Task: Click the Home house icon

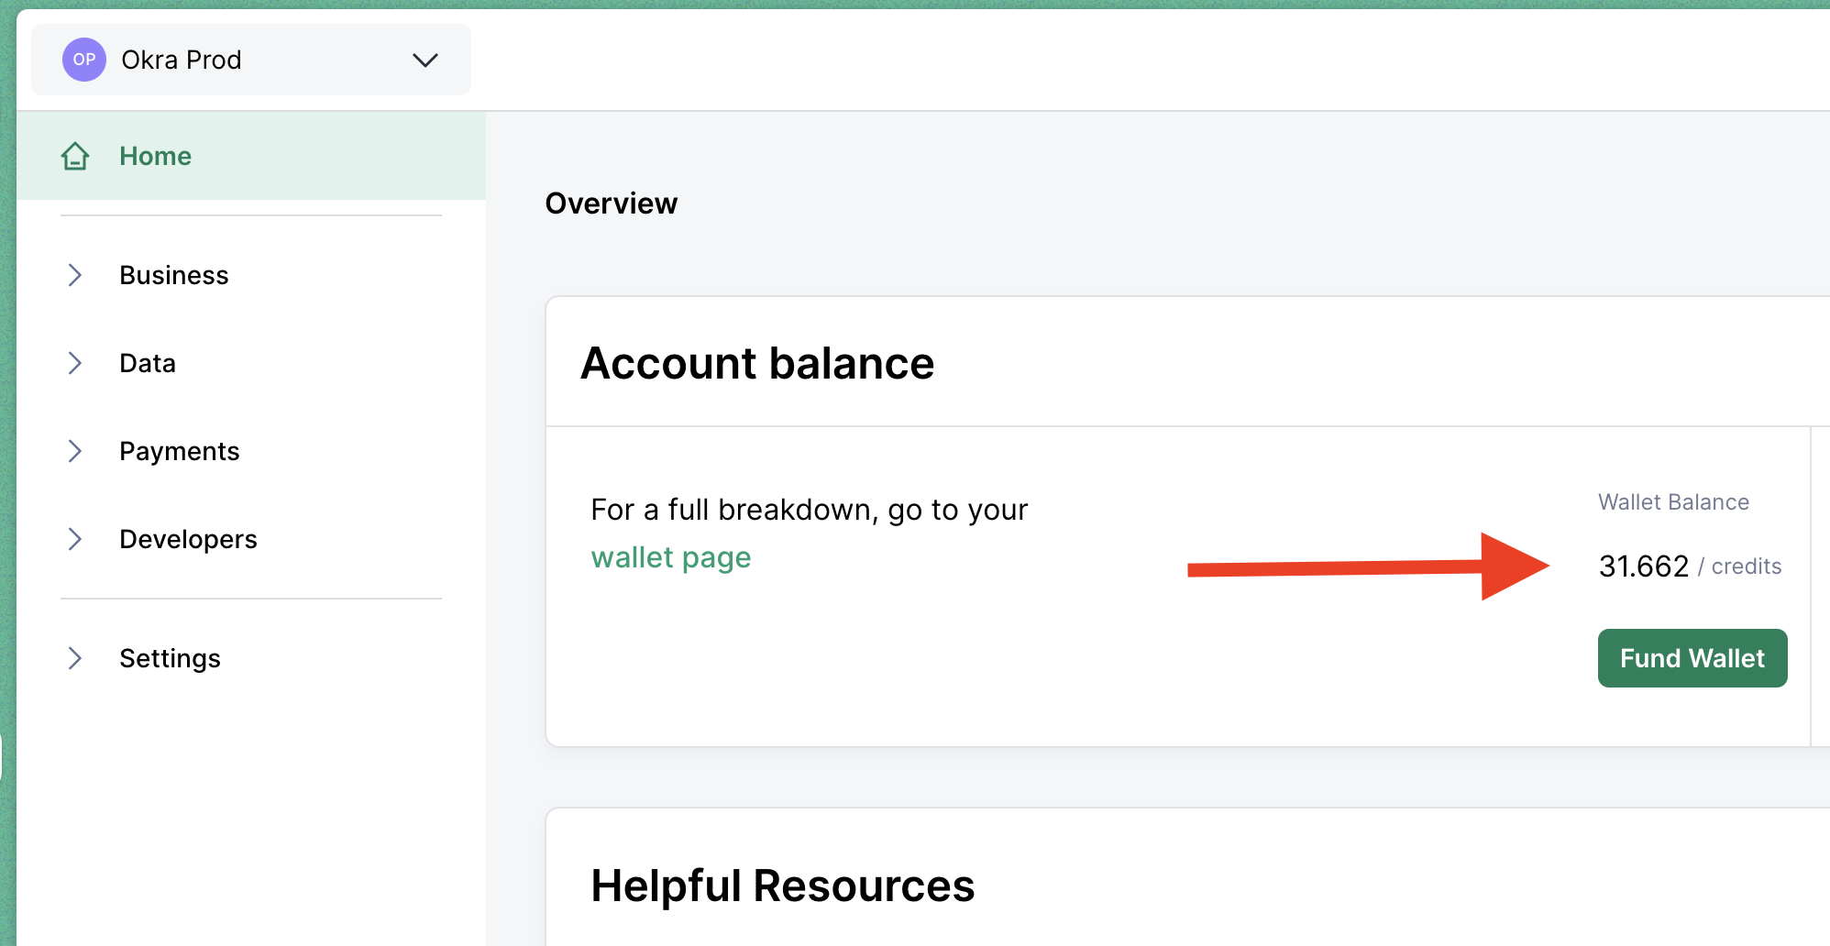Action: (x=75, y=156)
